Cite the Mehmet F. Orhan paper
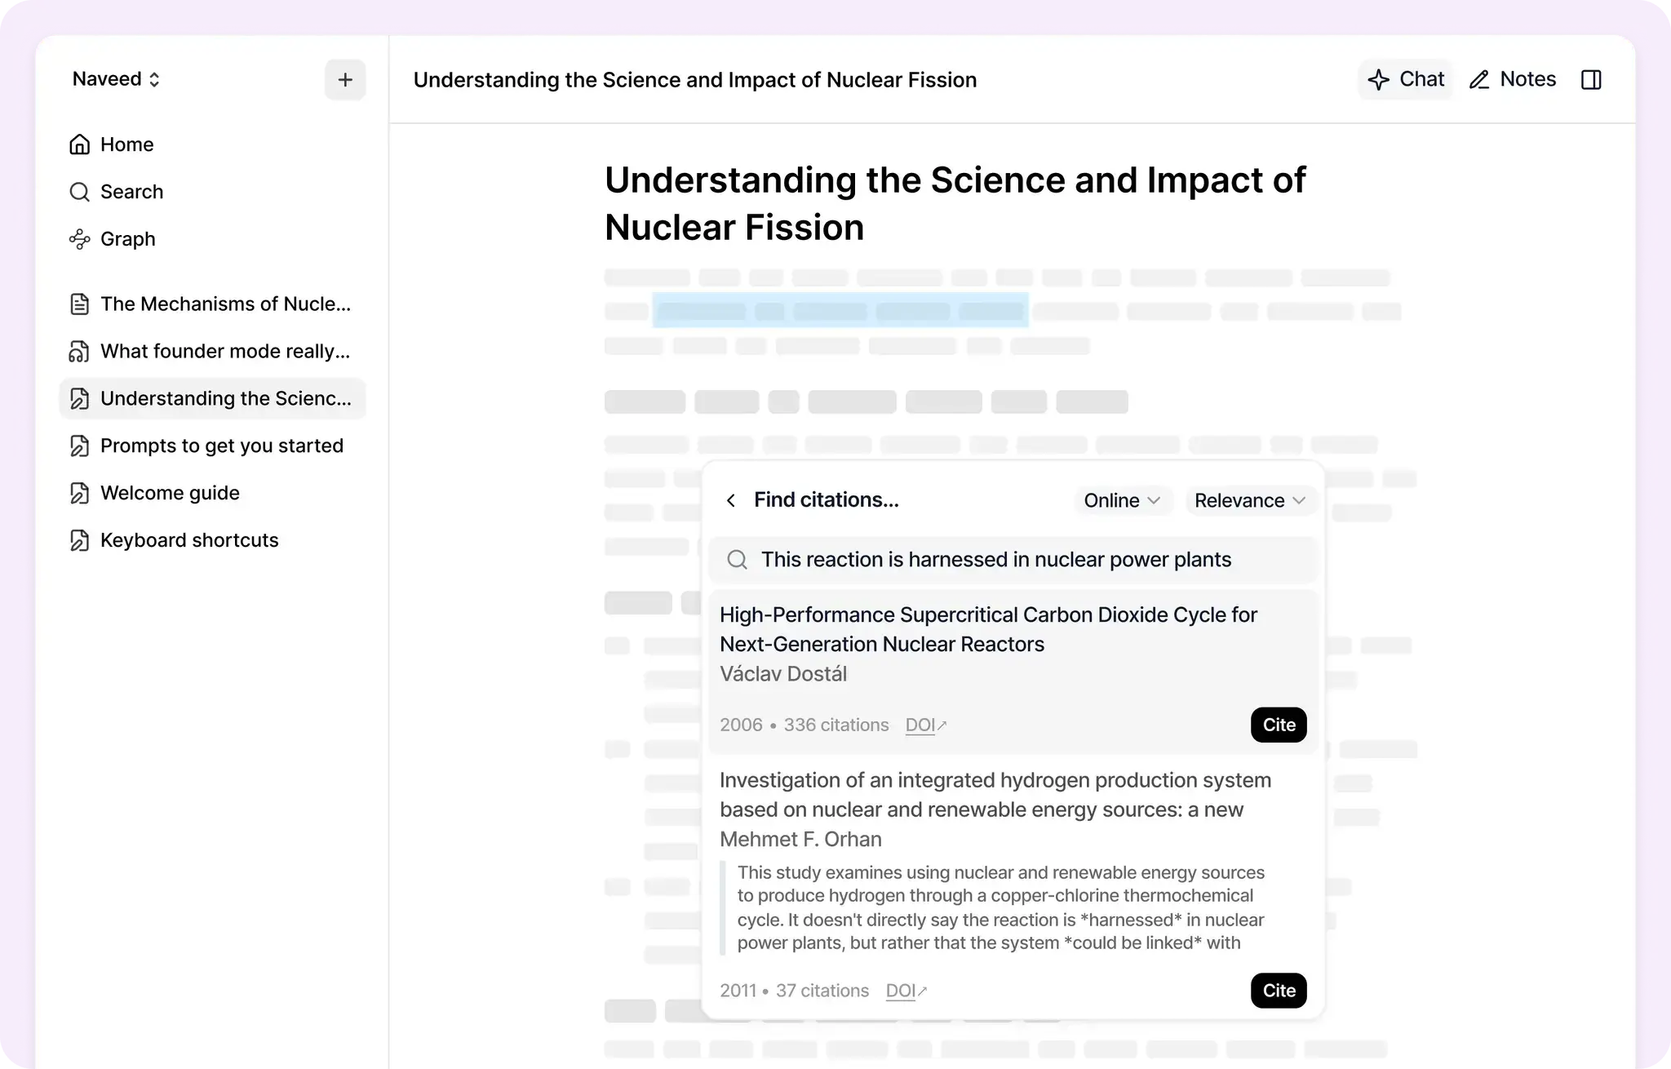 [1278, 991]
